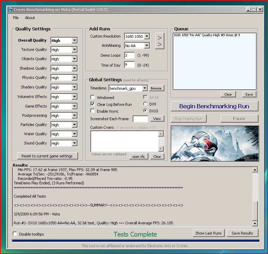The width and height of the screenshot is (268, 254).
Task: Click Reset to current game settings
Action: pyautogui.click(x=47, y=156)
